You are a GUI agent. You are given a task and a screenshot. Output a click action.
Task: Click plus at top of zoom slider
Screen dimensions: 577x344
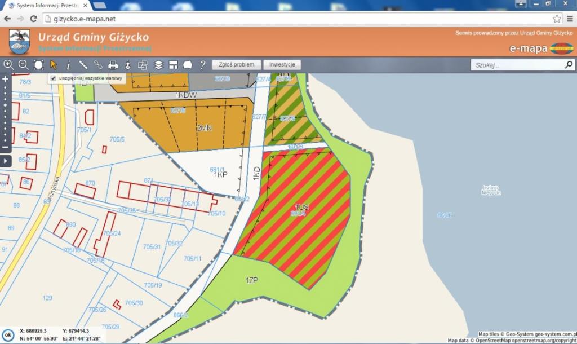[5, 79]
